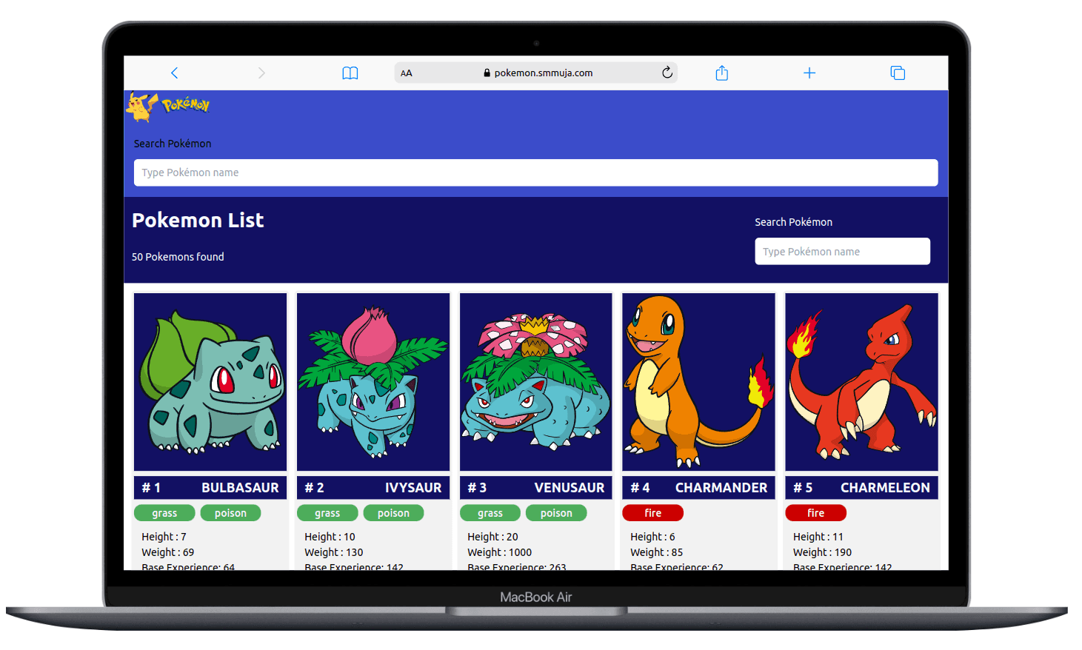This screenshot has width=1082, height=650.
Task: Select Bulbasaur's grass type badge
Action: [164, 513]
